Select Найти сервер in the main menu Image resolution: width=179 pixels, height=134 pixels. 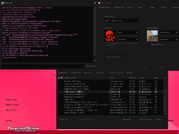[x=12, y=104]
